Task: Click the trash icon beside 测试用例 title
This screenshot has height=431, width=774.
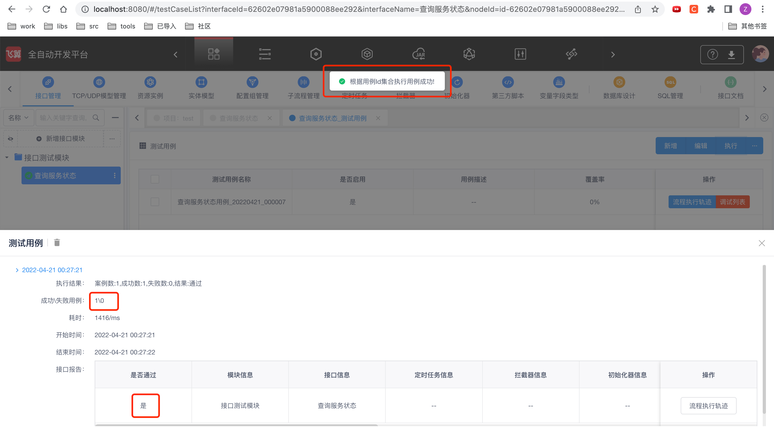Action: click(x=57, y=242)
